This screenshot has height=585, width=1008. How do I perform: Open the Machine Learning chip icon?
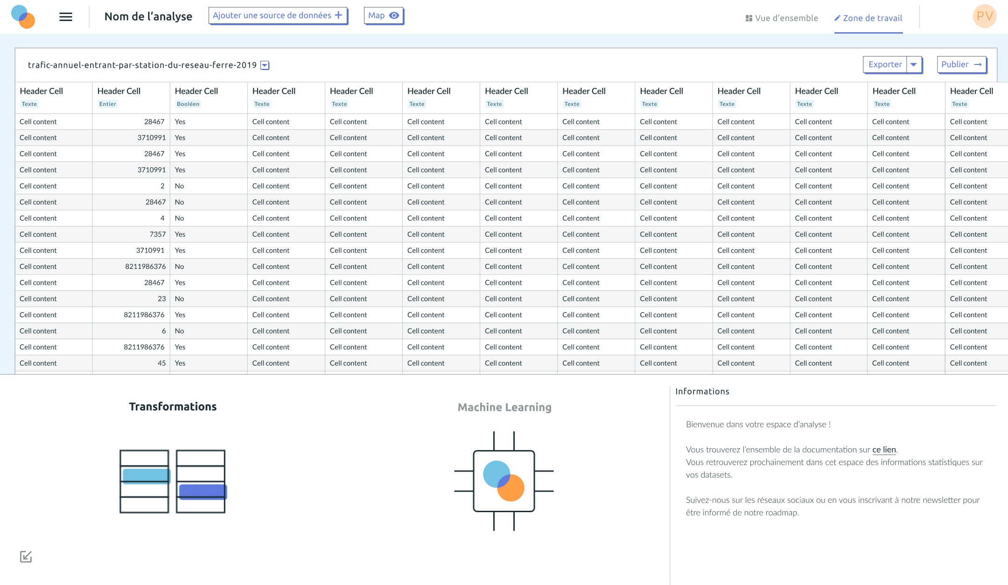504,481
